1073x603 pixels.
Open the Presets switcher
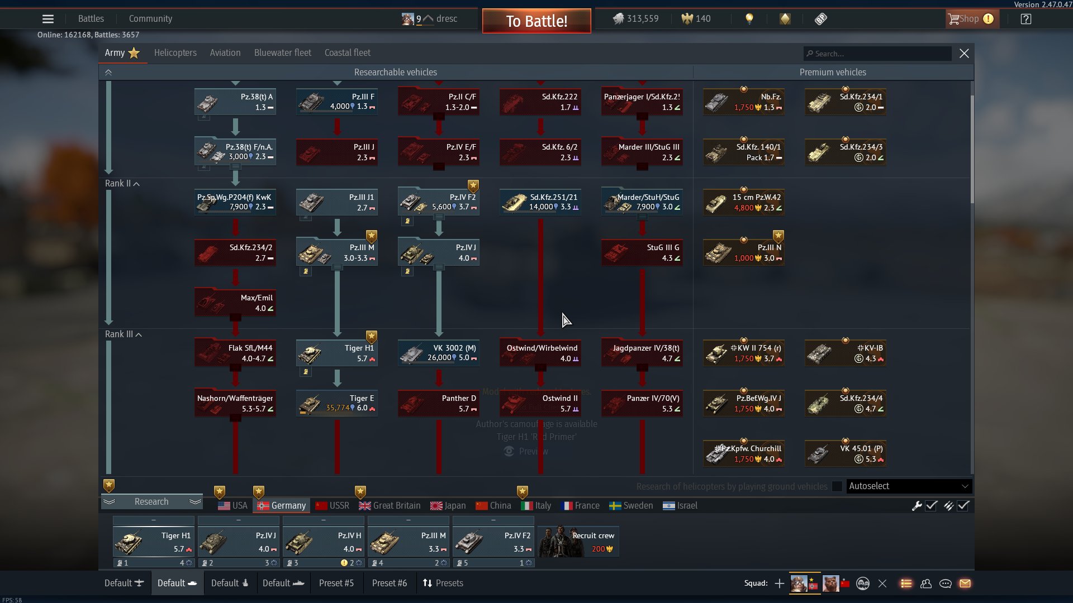443,583
